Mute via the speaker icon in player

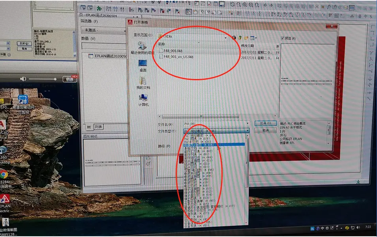click(23, 79)
